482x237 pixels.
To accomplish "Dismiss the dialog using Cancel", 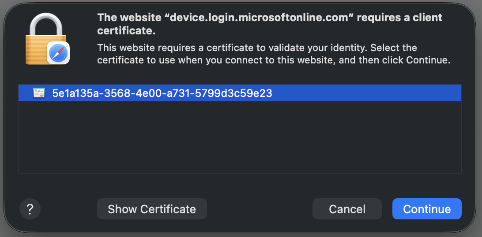I will coord(347,209).
